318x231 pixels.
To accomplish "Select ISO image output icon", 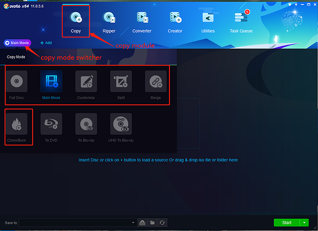I will pos(142,223).
